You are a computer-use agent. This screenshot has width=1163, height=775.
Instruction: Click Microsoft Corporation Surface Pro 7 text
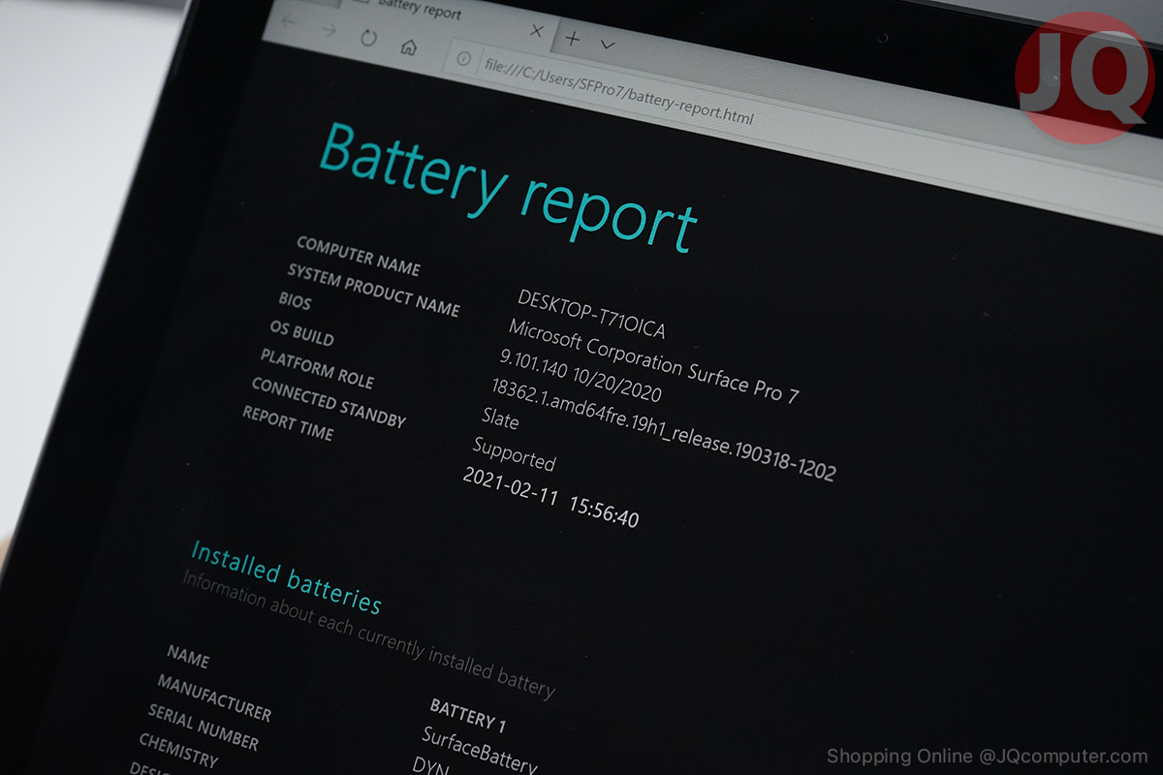click(653, 361)
